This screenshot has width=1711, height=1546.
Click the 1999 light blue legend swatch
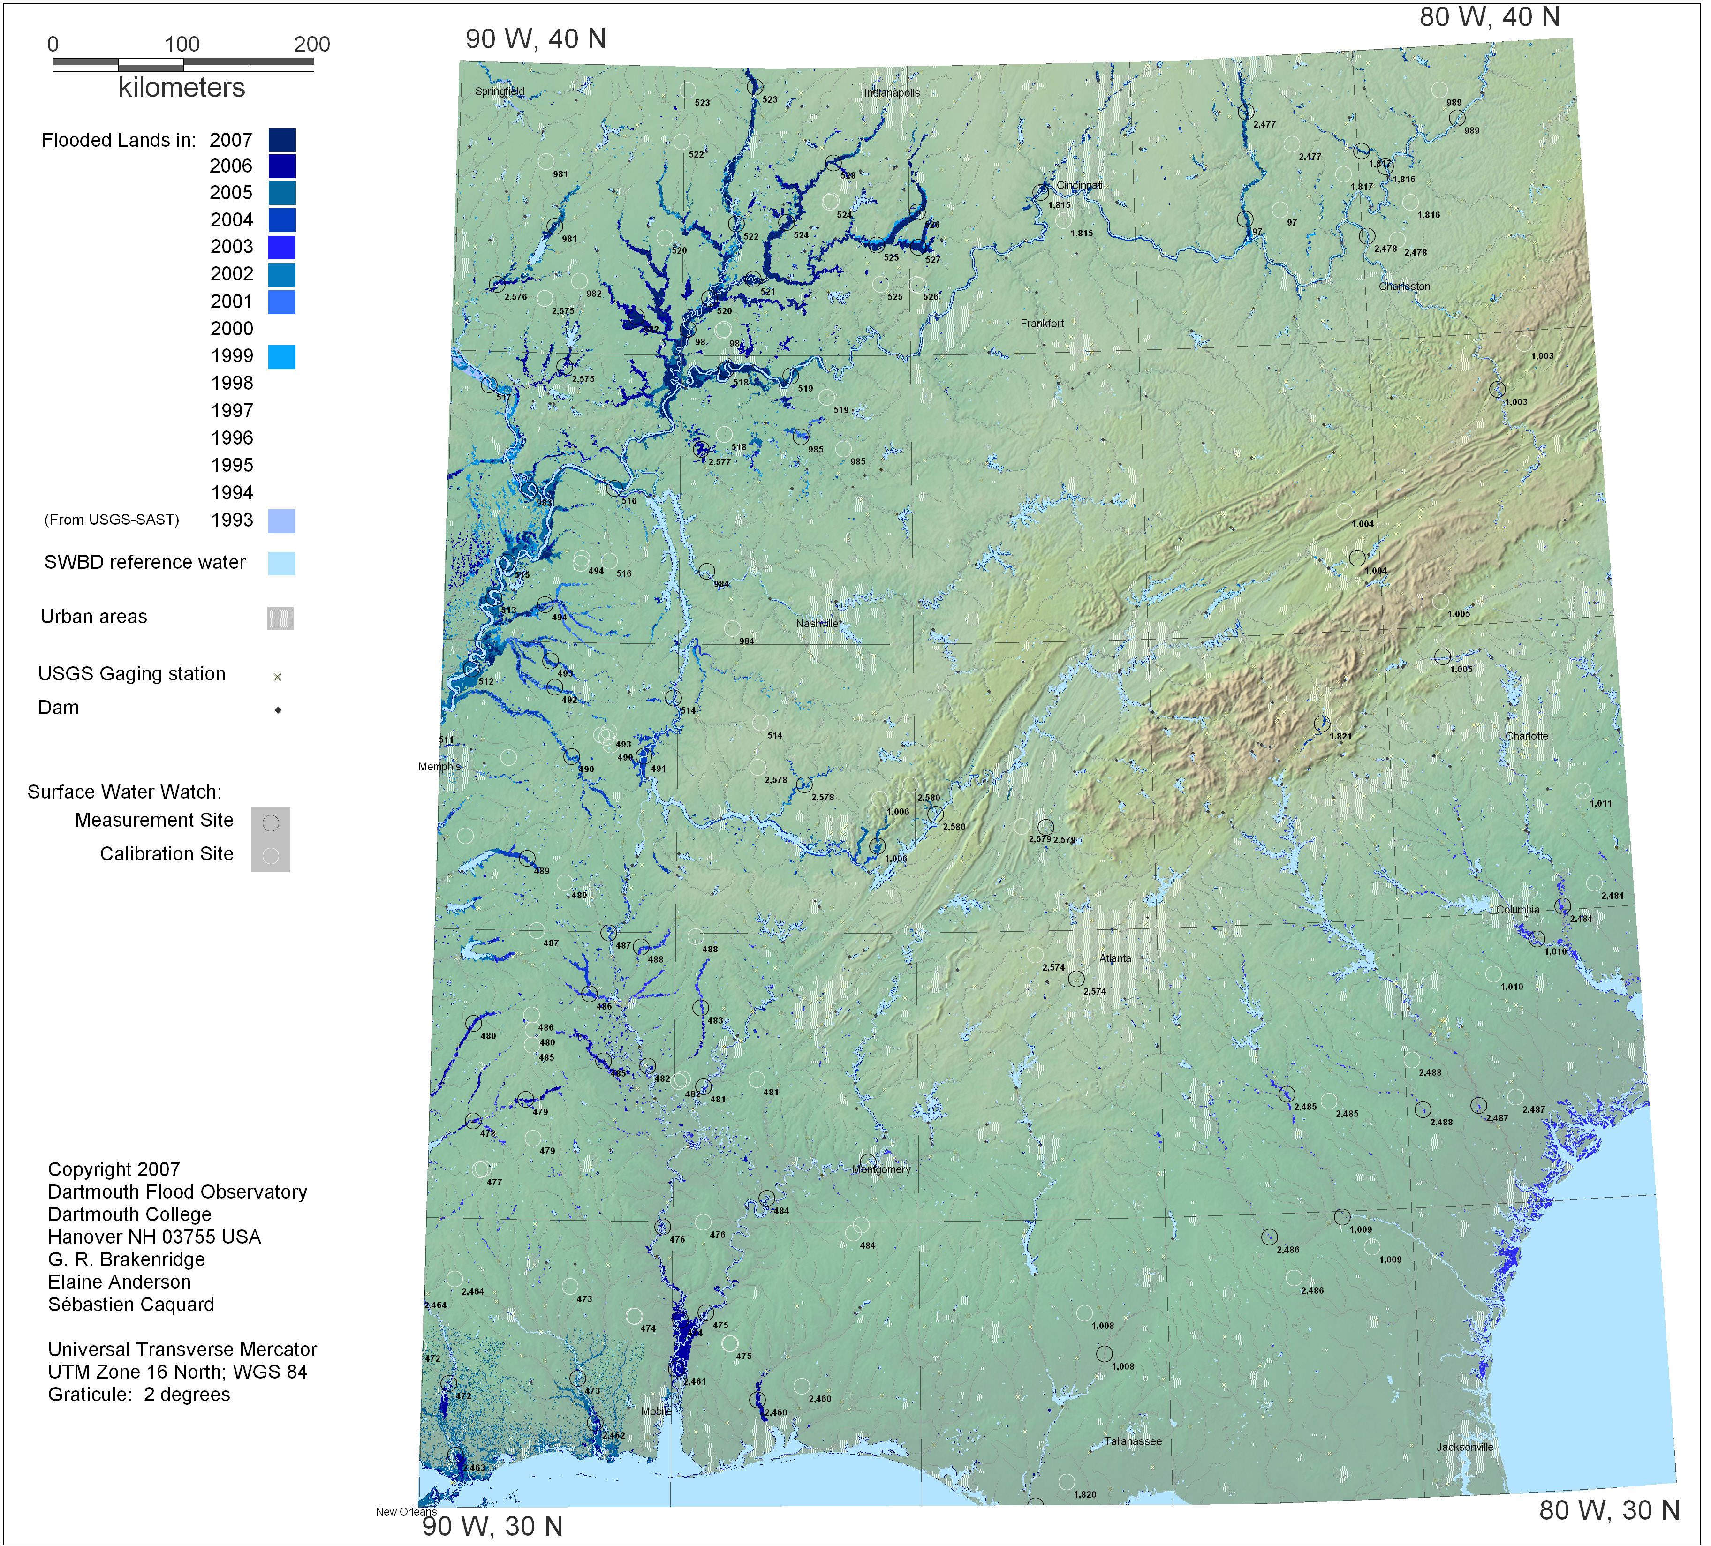click(x=282, y=356)
